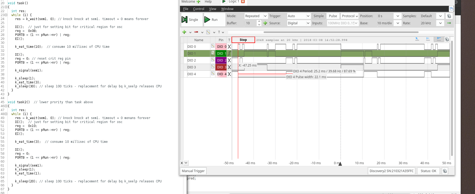The image size is (475, 194).
Task: Open the Rate dropdown showing 20 kHz
Action: [432, 23]
